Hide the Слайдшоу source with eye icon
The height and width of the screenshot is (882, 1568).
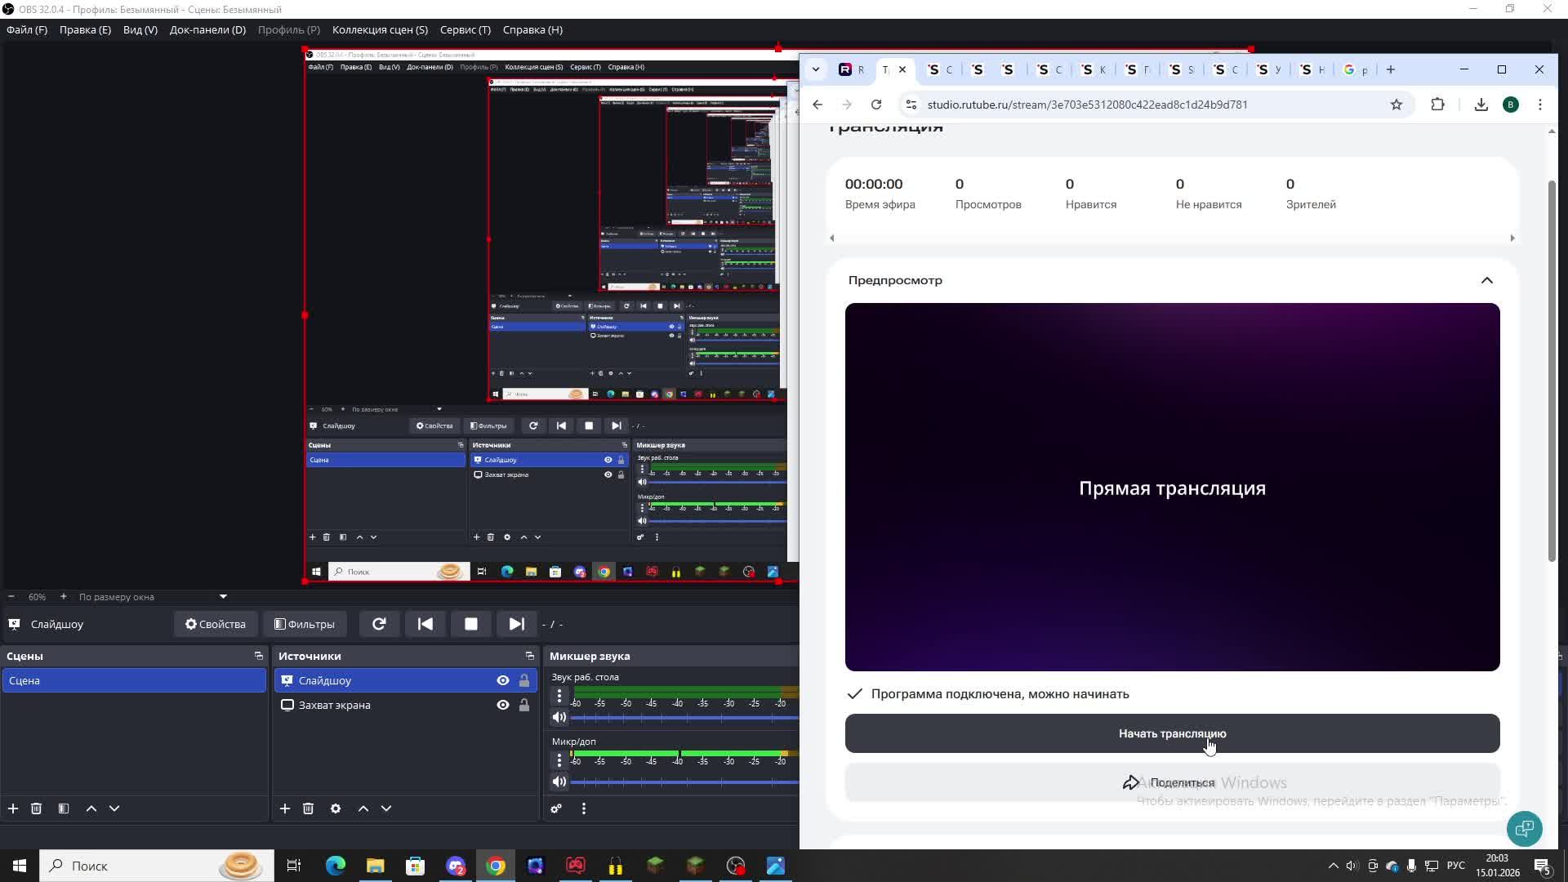tap(503, 680)
